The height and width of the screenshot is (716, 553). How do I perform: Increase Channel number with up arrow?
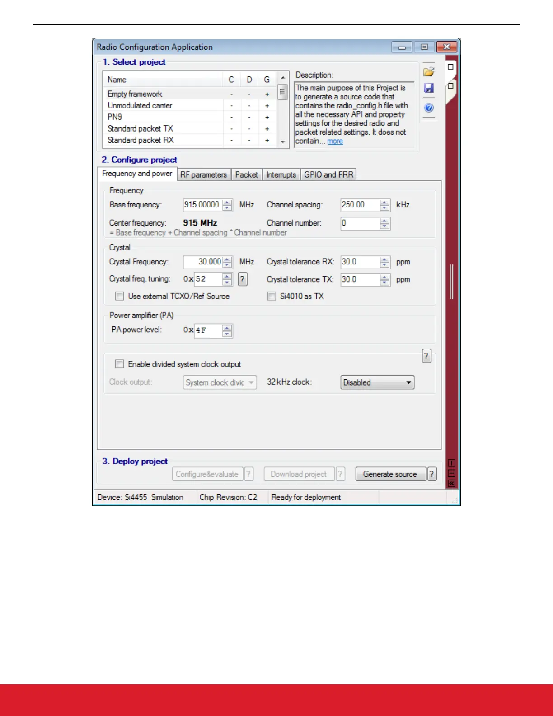coord(384,221)
